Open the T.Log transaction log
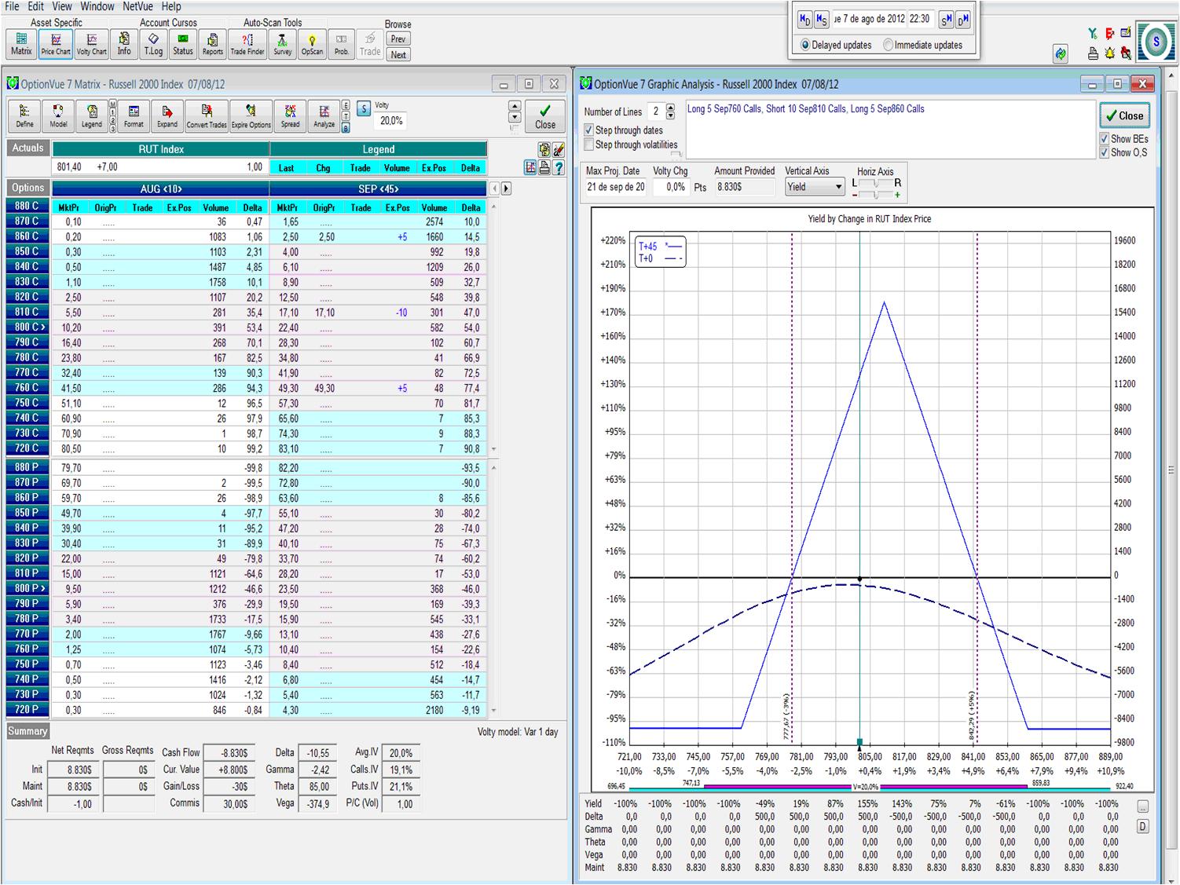Image resolution: width=1180 pixels, height=885 pixels. 153,43
